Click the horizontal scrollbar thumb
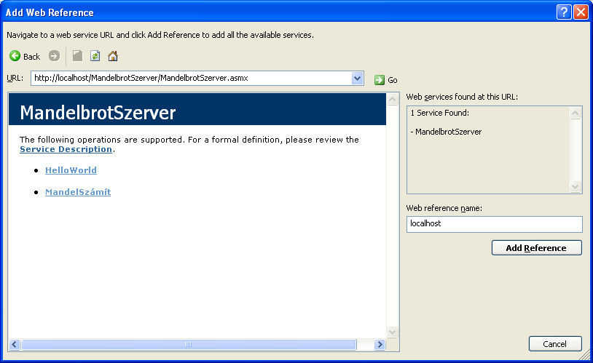Image resolution: width=593 pixels, height=363 pixels. click(x=189, y=344)
